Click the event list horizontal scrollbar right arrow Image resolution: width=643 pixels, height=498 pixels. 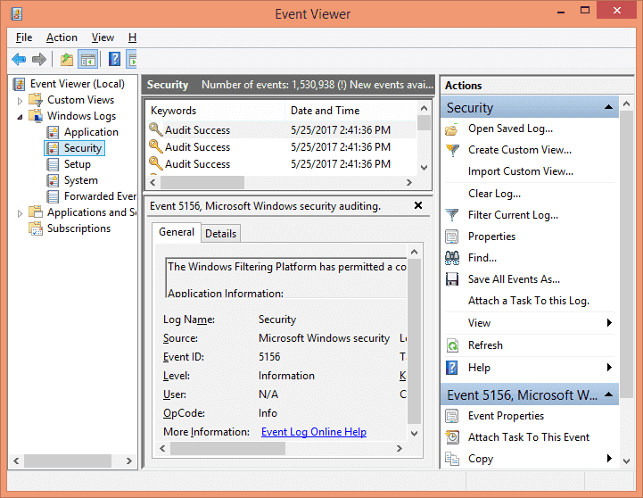(408, 183)
